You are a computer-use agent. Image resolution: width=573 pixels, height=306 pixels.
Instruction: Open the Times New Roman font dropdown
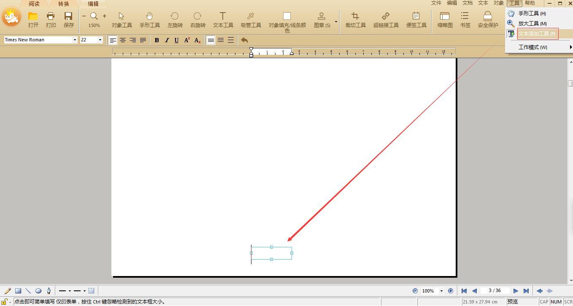(x=75, y=40)
